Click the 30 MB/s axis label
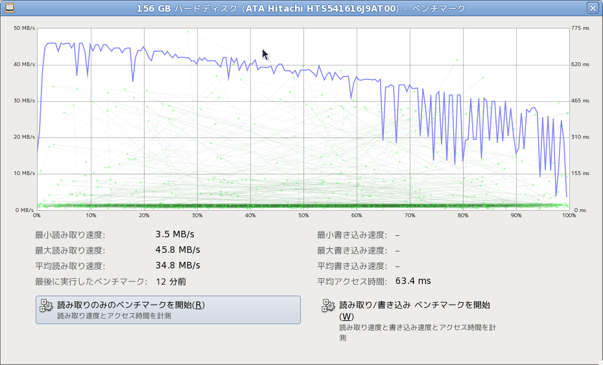 click(x=24, y=100)
